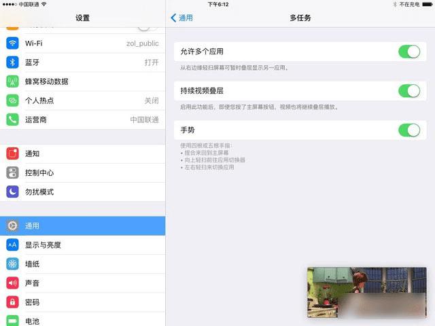Screen dimensions: 435x326
Task: Tap the wallpaper (墙纸) flower icon
Action: (12, 264)
